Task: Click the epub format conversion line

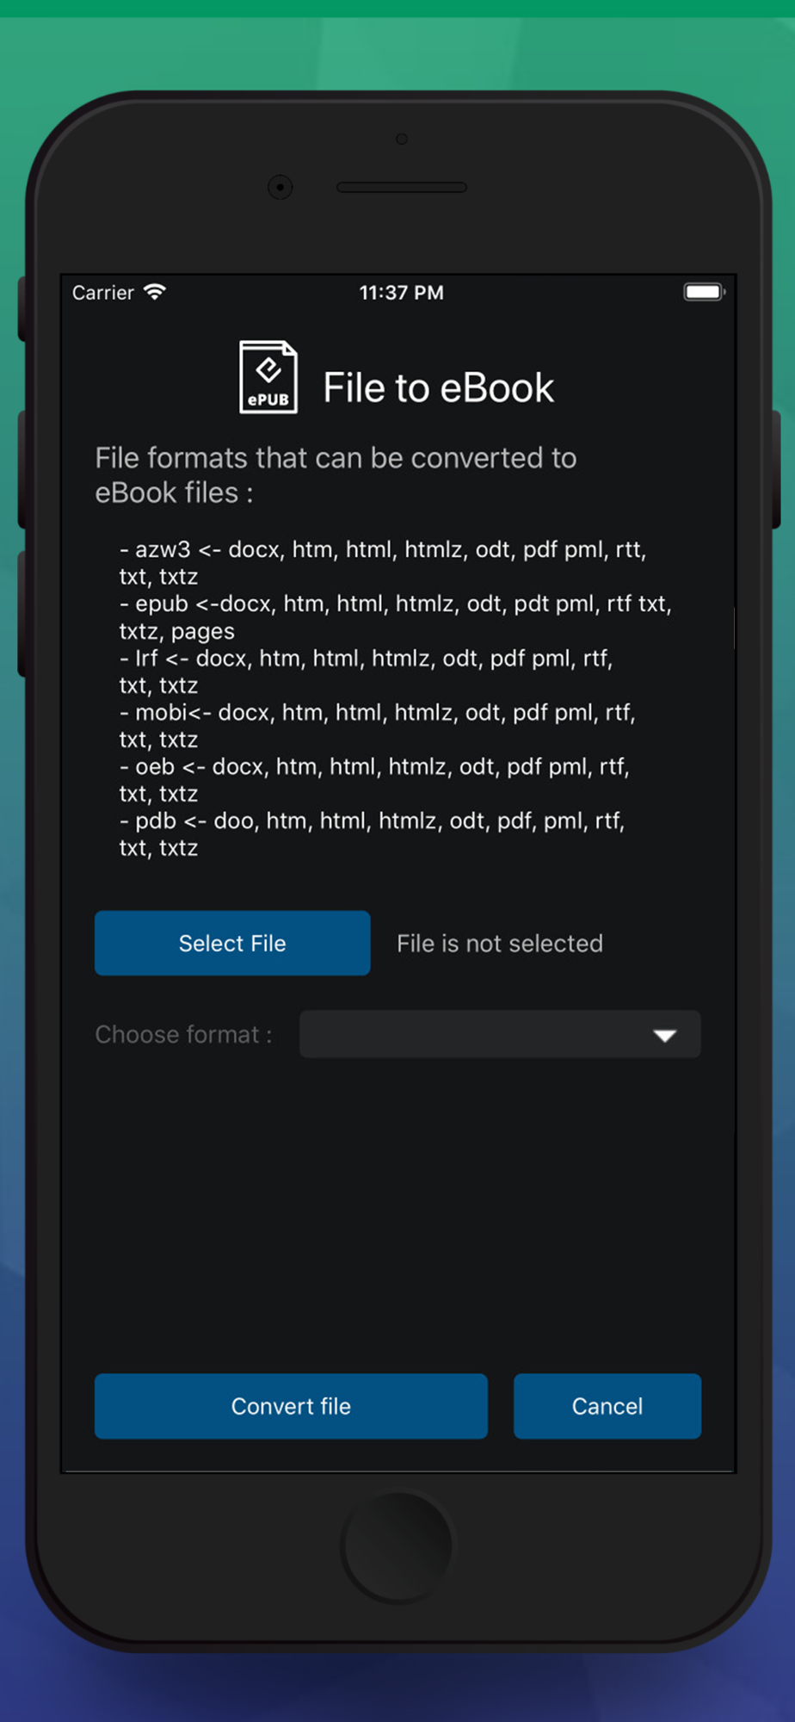Action: (396, 617)
